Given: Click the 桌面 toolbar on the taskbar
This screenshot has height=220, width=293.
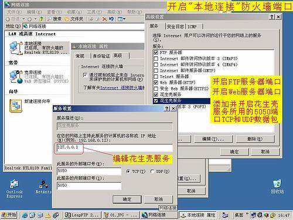Looking at the screenshot, I should tap(239, 215).
